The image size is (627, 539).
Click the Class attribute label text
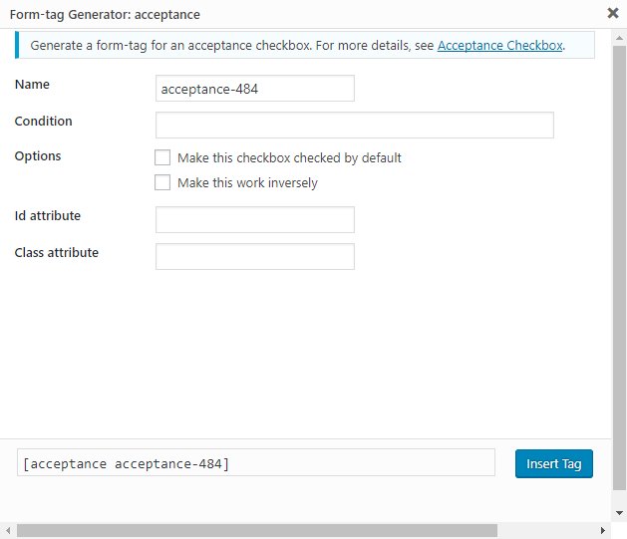57,252
